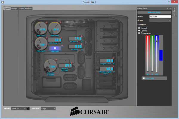Click the Seagate Drive temperature readout
This screenshot has height=119, width=179.
(107, 60)
